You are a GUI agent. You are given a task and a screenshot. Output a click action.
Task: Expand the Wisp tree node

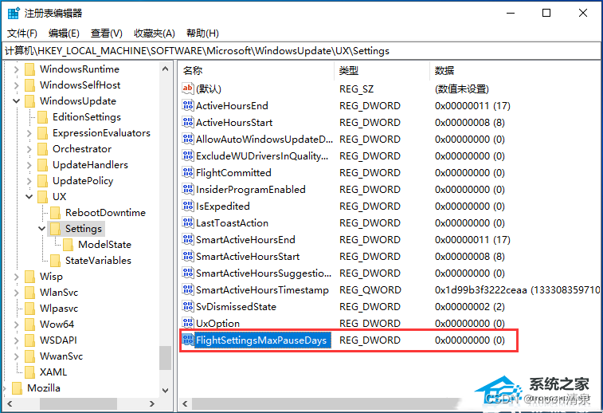tap(16, 277)
